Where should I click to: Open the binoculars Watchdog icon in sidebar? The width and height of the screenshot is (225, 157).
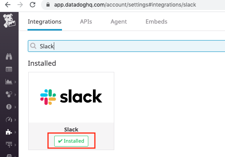click(x=9, y=56)
